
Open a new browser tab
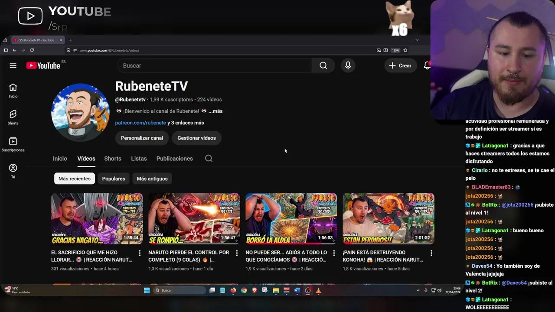click(70, 40)
